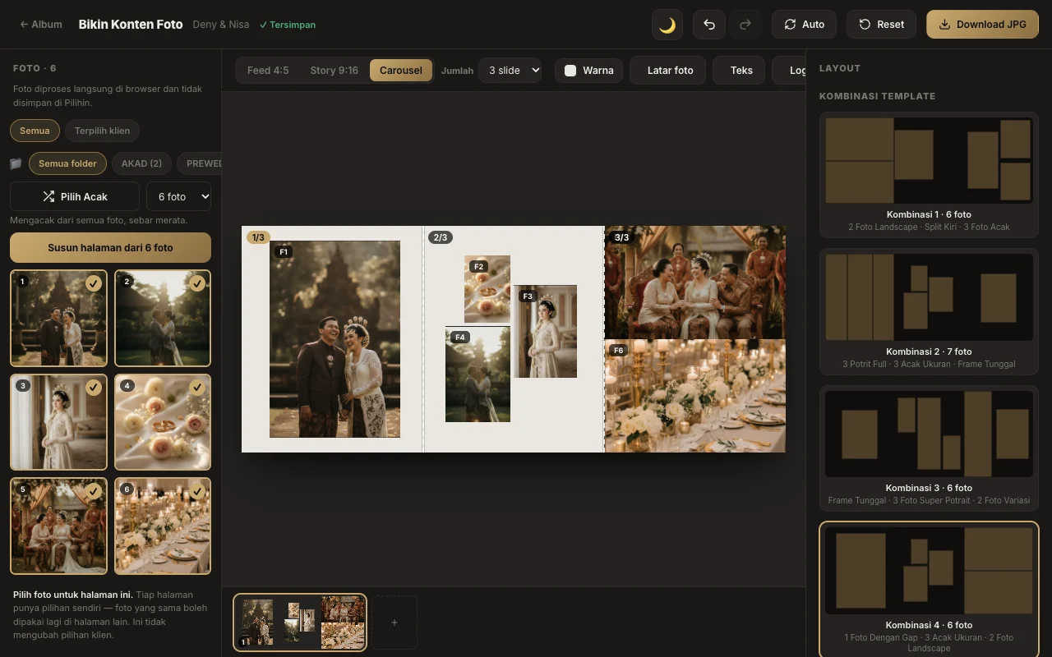Click the couple photo on slide 1/3
Screen dimensions: 1052x657
(335, 339)
